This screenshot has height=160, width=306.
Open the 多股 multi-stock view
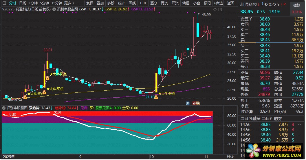coord(111,3)
